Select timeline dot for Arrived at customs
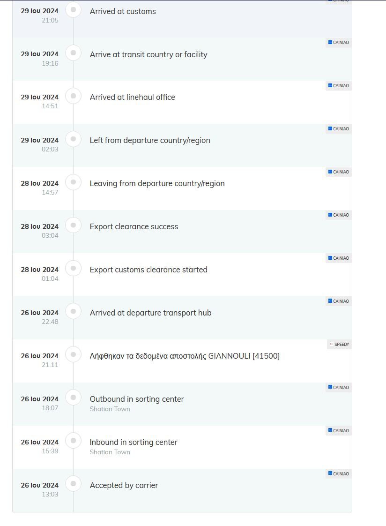This screenshot has width=386, height=526. [x=73, y=10]
